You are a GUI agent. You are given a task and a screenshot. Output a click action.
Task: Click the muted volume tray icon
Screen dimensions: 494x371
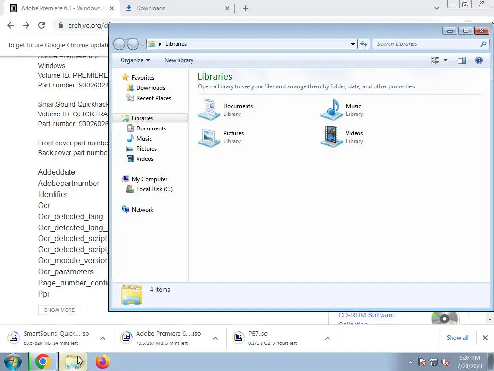(x=445, y=362)
